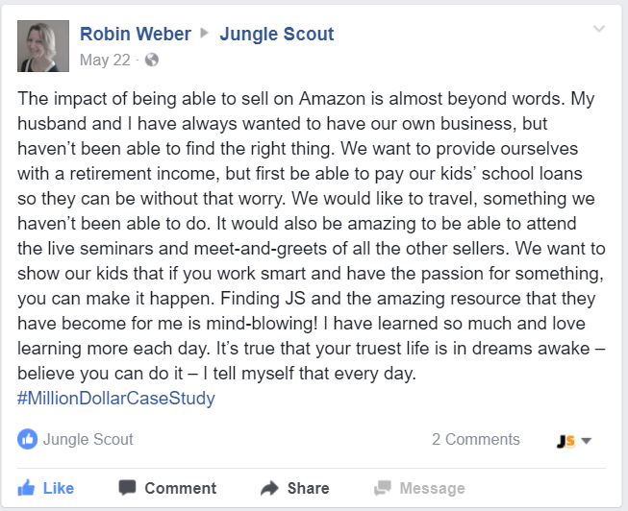Click Robin Weber's profile photo thumbnail
Image resolution: width=628 pixels, height=511 pixels.
(x=43, y=46)
